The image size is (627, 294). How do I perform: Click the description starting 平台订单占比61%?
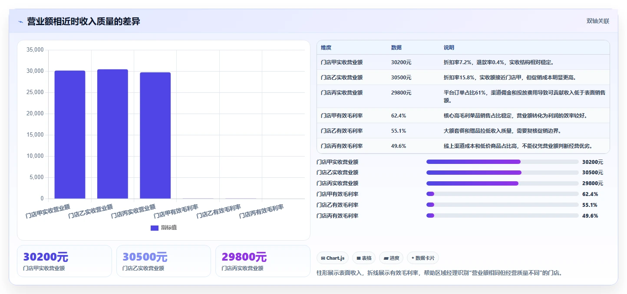point(525,96)
